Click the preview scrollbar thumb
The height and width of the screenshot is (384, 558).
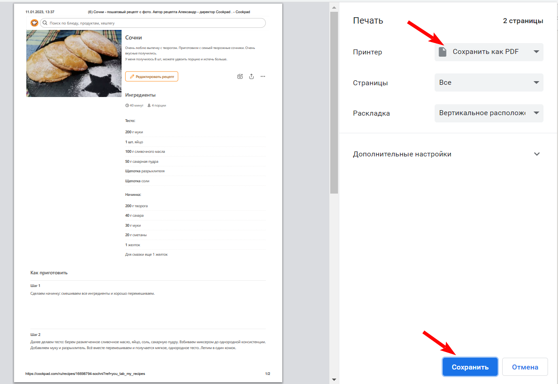(334, 102)
